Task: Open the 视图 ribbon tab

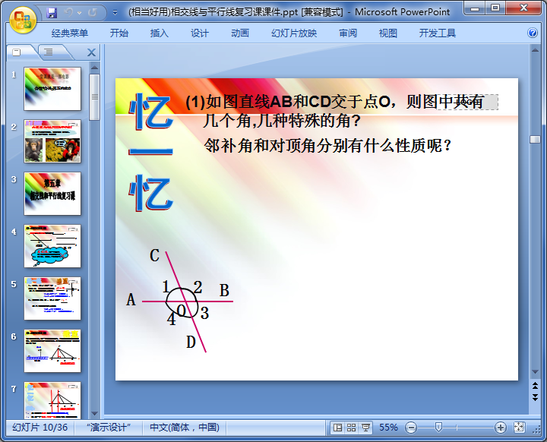Action: tap(388, 33)
